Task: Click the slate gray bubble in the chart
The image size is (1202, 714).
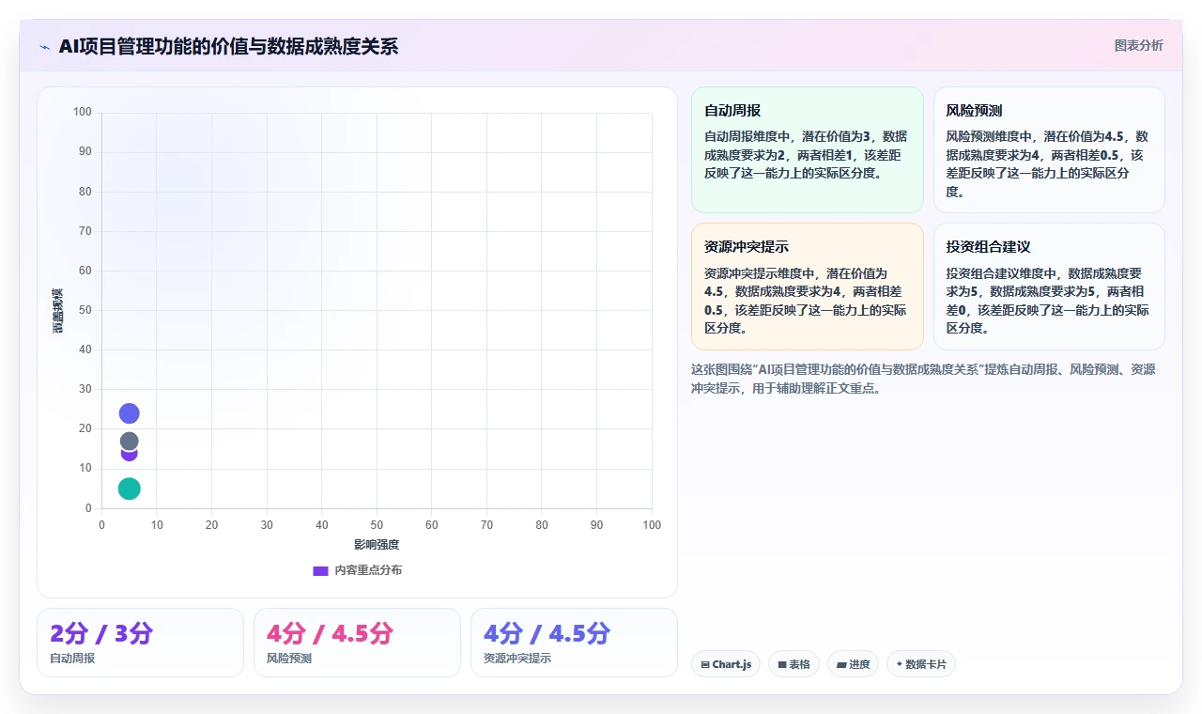Action: 130,441
